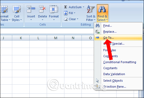
Task: Click the icon beside Selection Pane...
Action: 98,87
